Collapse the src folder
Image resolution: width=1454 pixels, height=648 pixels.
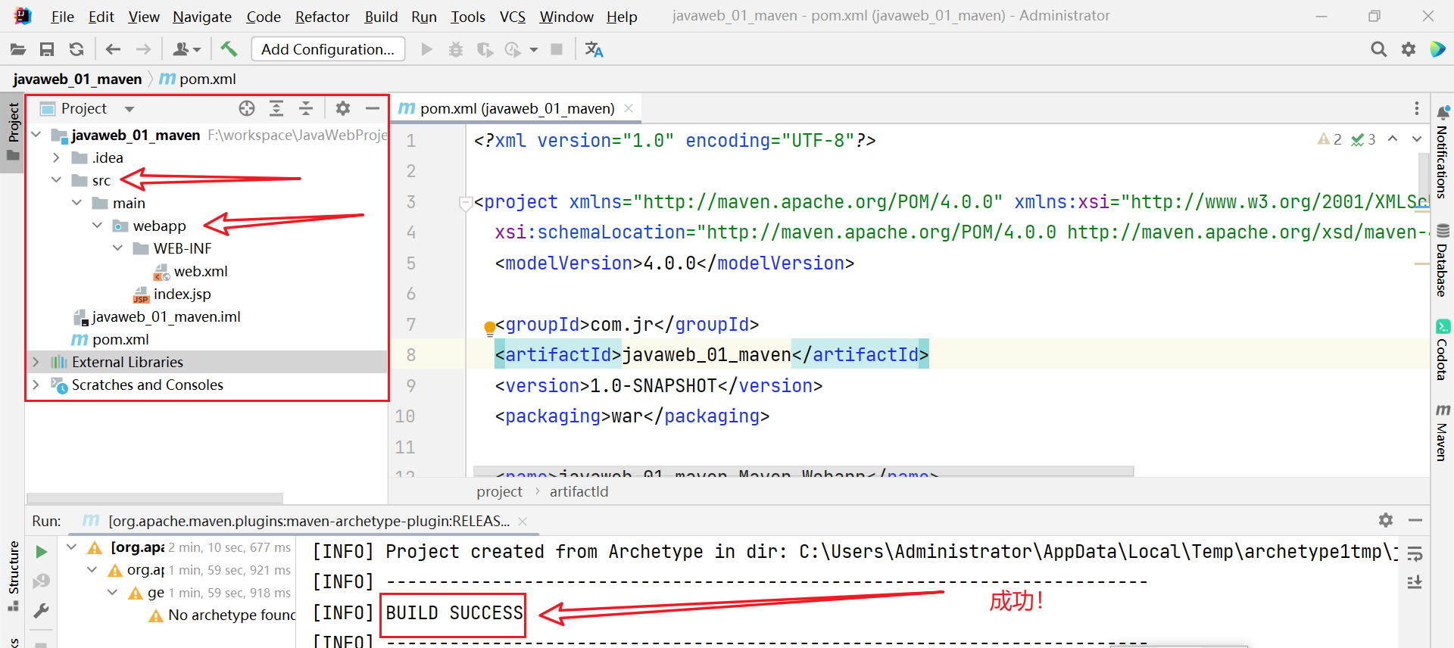point(57,180)
